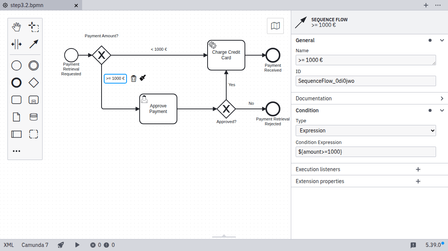Toggle the bottom panel handle
This screenshot has width=448, height=251.
[224, 236]
